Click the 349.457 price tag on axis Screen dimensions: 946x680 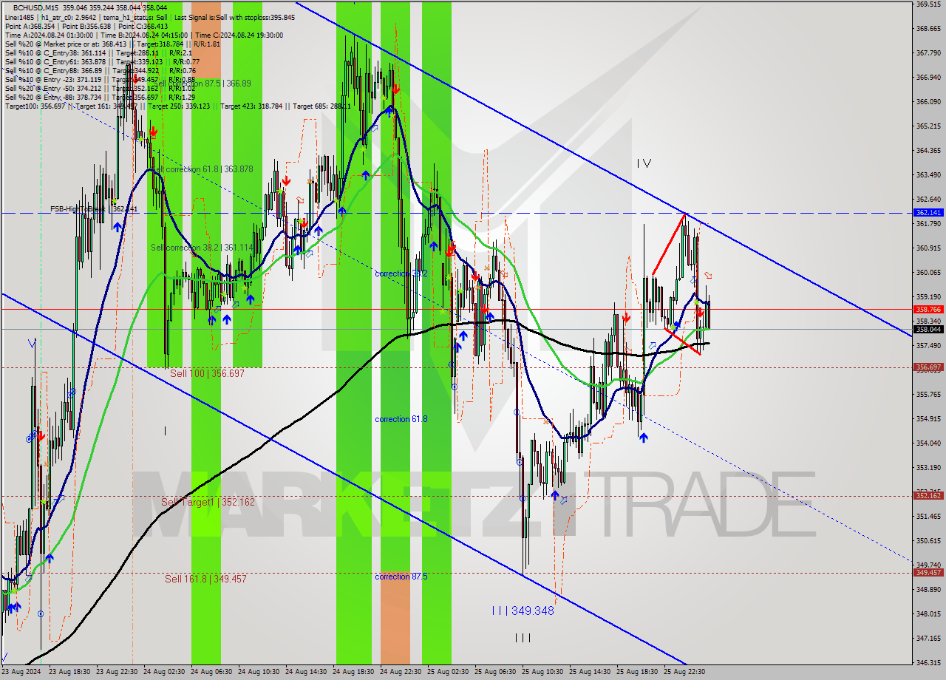click(928, 572)
